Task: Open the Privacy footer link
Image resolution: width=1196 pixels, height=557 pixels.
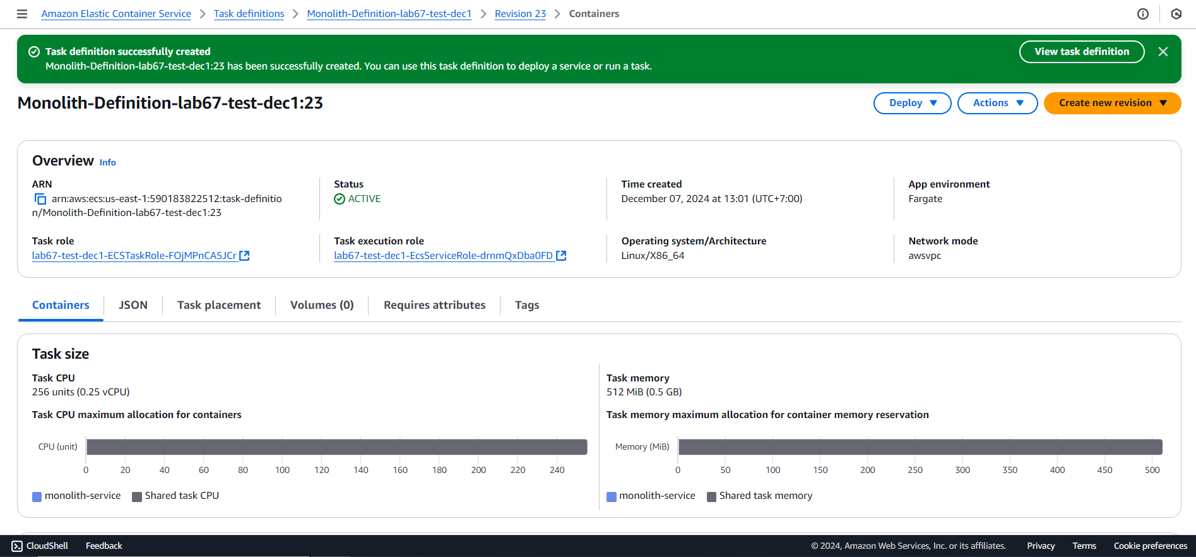Action: (x=1041, y=546)
